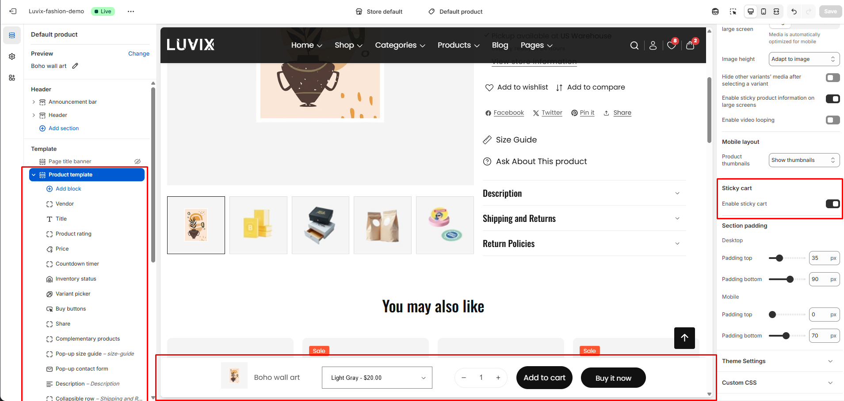Open the apps icon in left rail

click(x=12, y=78)
